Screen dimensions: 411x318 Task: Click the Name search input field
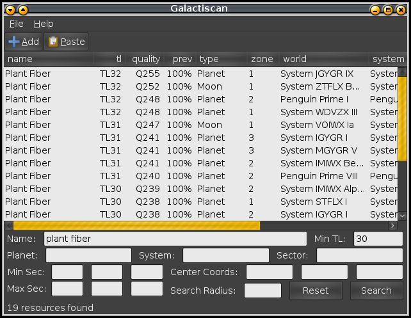click(x=175, y=239)
